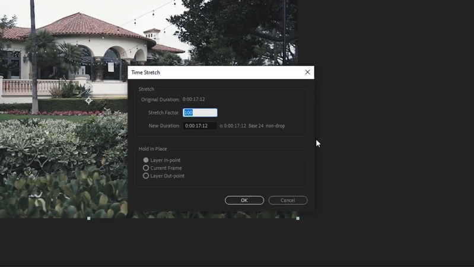Click the Original Duration value
Image resolution: width=474 pixels, height=267 pixels.
tap(193, 99)
